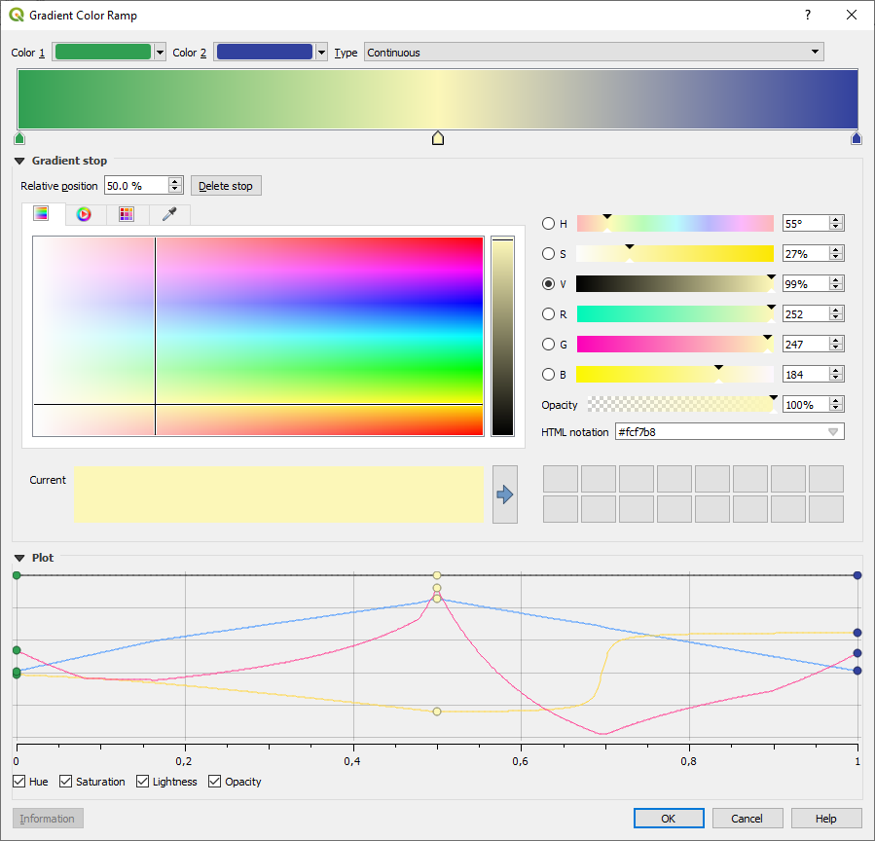The image size is (875, 841).
Task: Click the opacity slider bar
Action: pyautogui.click(x=680, y=404)
